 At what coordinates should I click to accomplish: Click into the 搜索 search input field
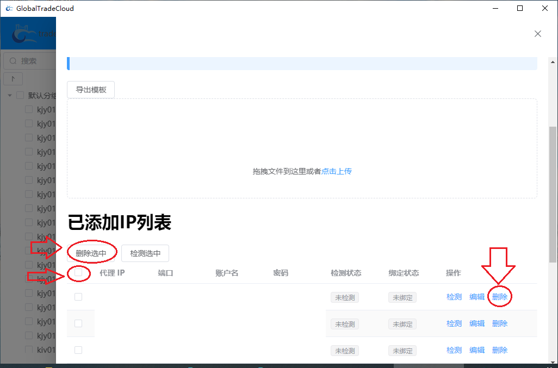pos(33,60)
